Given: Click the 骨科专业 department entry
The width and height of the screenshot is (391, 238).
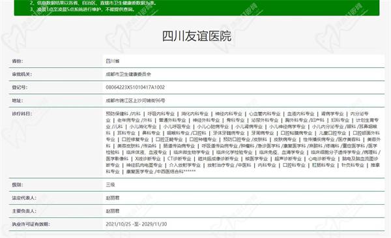Looking at the screenshot, I should tap(235, 120).
